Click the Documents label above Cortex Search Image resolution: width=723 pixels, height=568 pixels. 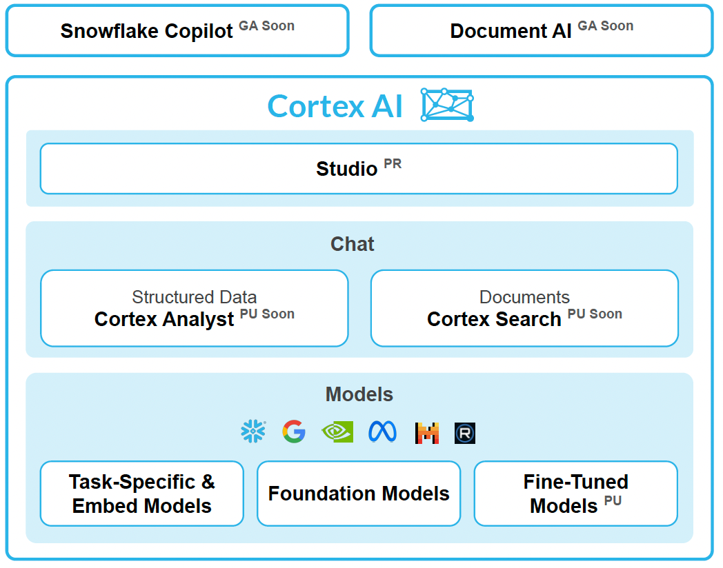(524, 297)
